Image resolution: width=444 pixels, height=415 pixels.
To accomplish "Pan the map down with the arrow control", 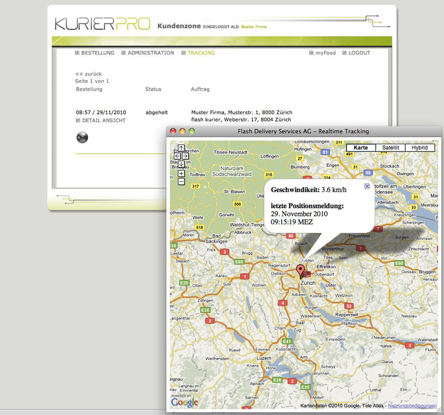I will [x=181, y=164].
